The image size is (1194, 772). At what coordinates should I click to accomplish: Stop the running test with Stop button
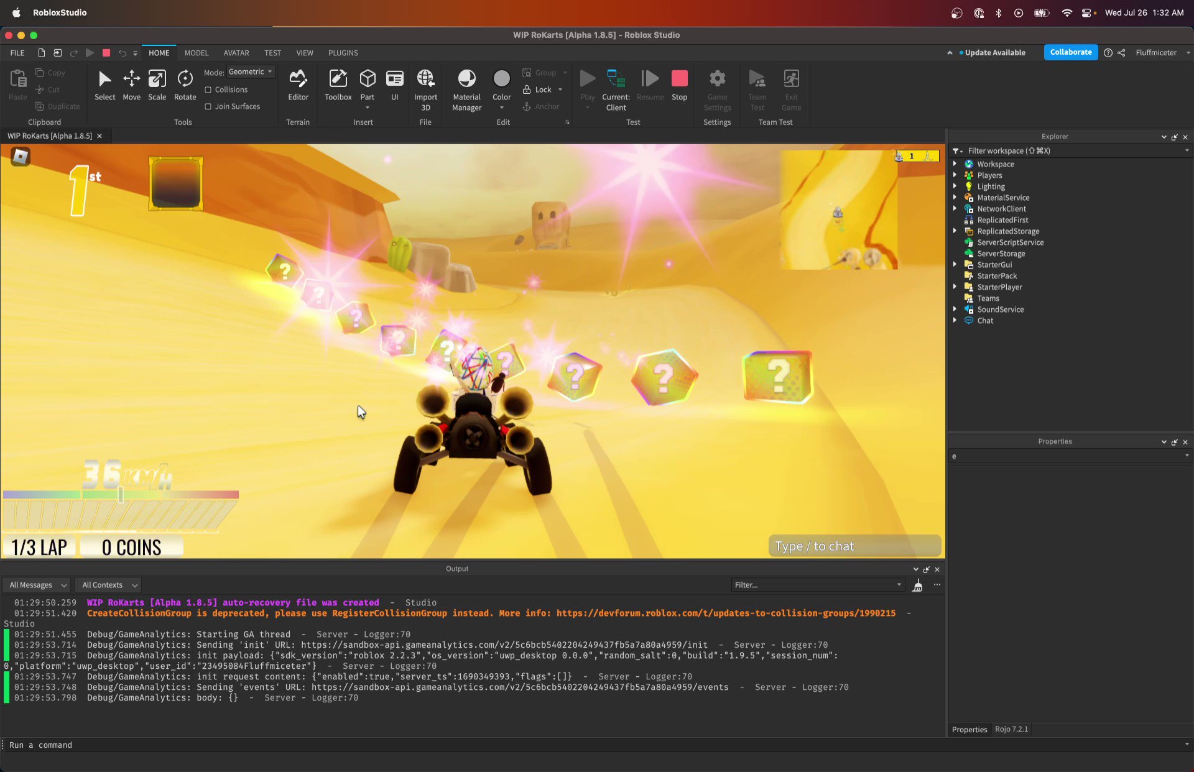tap(679, 85)
